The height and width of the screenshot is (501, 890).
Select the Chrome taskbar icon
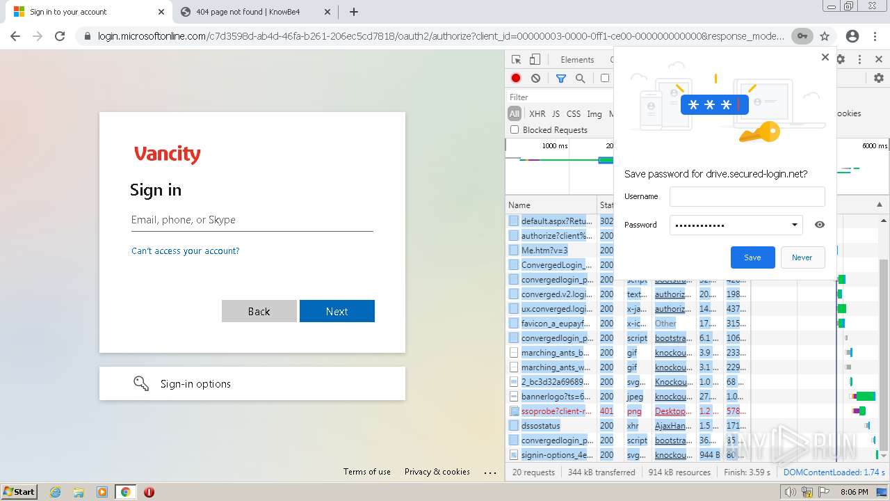(125, 492)
